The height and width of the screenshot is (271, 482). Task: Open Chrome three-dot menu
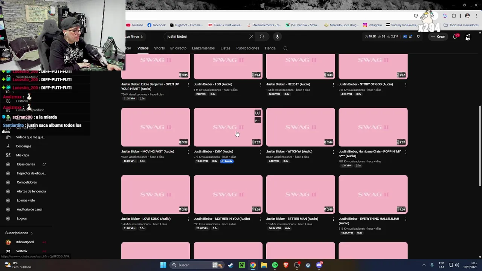476,16
